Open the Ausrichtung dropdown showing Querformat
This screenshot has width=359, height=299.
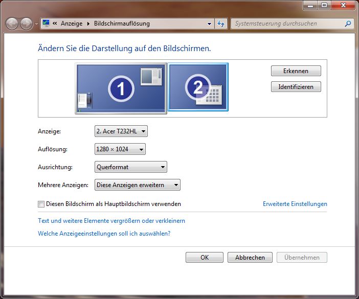(131, 167)
